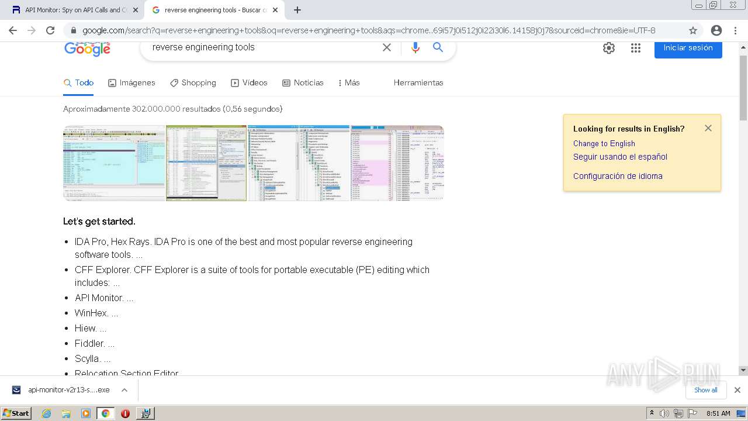Close the reverse engineering tools tab
This screenshot has width=748, height=421.
point(275,10)
